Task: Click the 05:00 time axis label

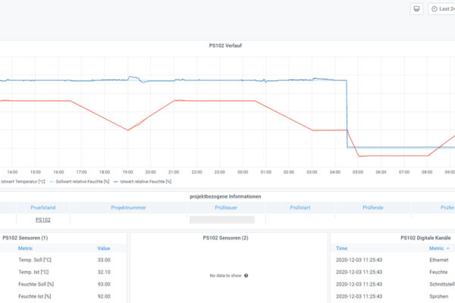Action: coord(358,172)
